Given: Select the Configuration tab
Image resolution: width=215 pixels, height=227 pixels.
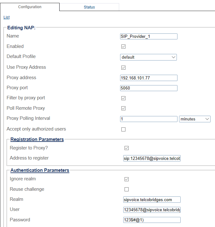Looking at the screenshot, I should pyautogui.click(x=30, y=7).
